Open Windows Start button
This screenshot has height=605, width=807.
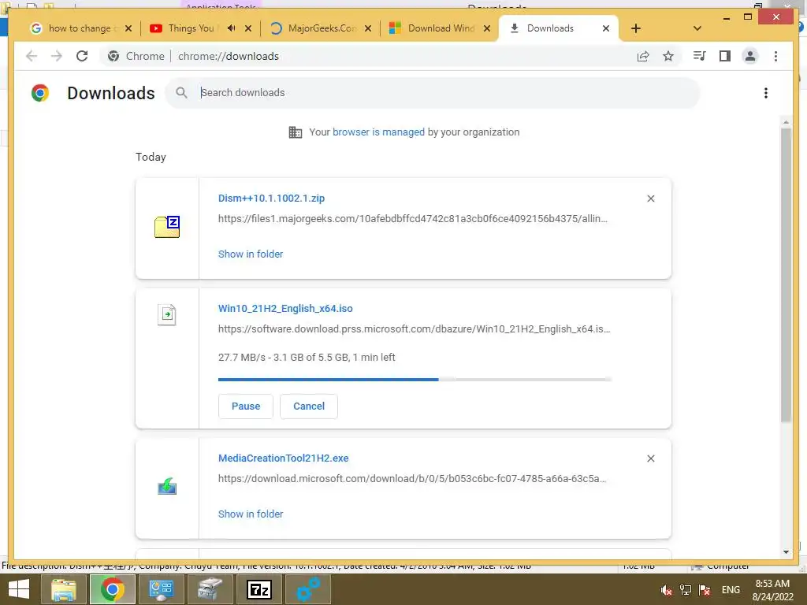[x=19, y=589]
